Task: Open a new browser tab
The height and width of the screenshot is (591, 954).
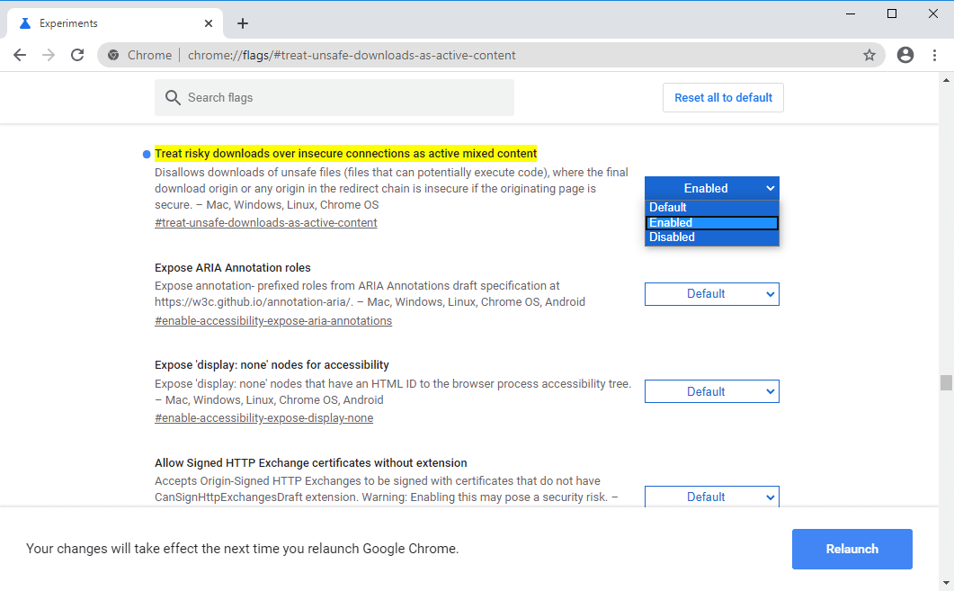Action: [x=242, y=22]
